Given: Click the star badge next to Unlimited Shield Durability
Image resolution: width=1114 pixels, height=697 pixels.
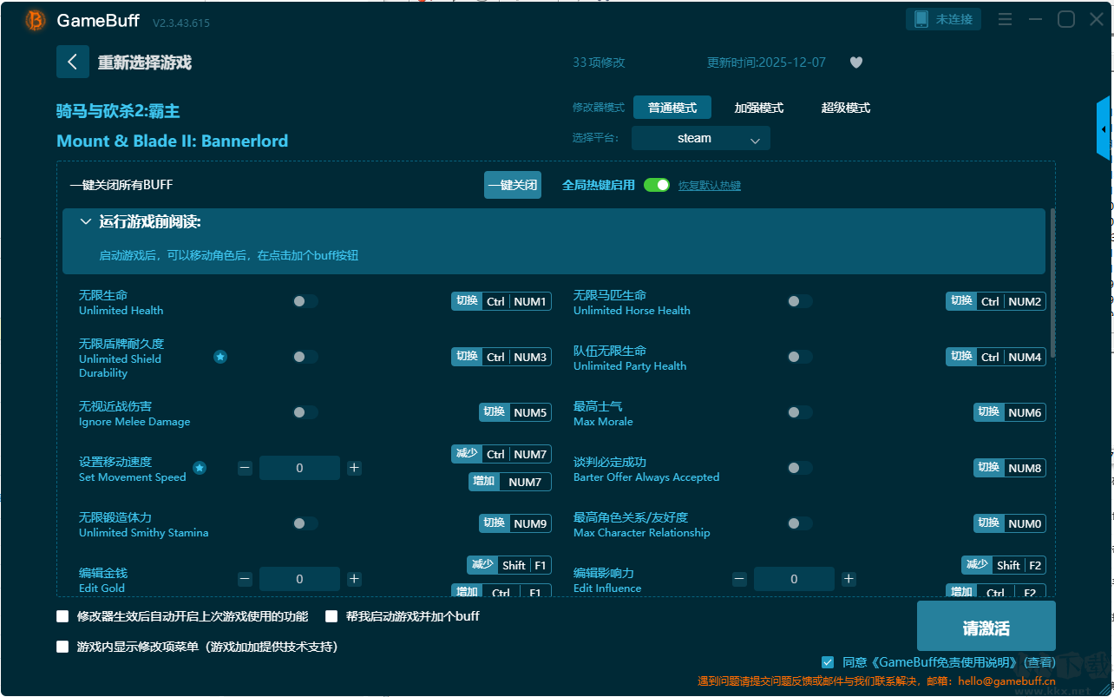Looking at the screenshot, I should click(x=220, y=357).
